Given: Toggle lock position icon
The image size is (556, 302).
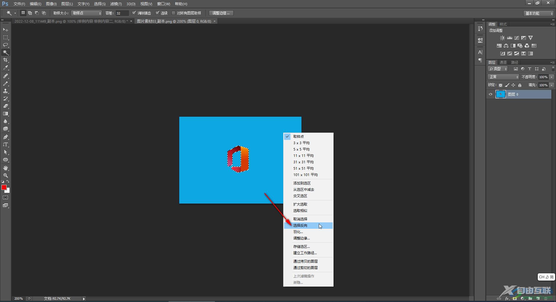Looking at the screenshot, I should (x=513, y=85).
